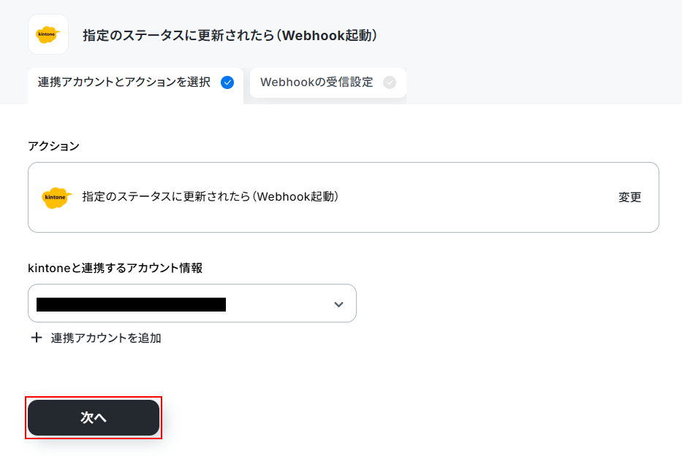Select the 連携アカウントとアクションを選択 tab
This screenshot has height=456, width=682.
[135, 85]
